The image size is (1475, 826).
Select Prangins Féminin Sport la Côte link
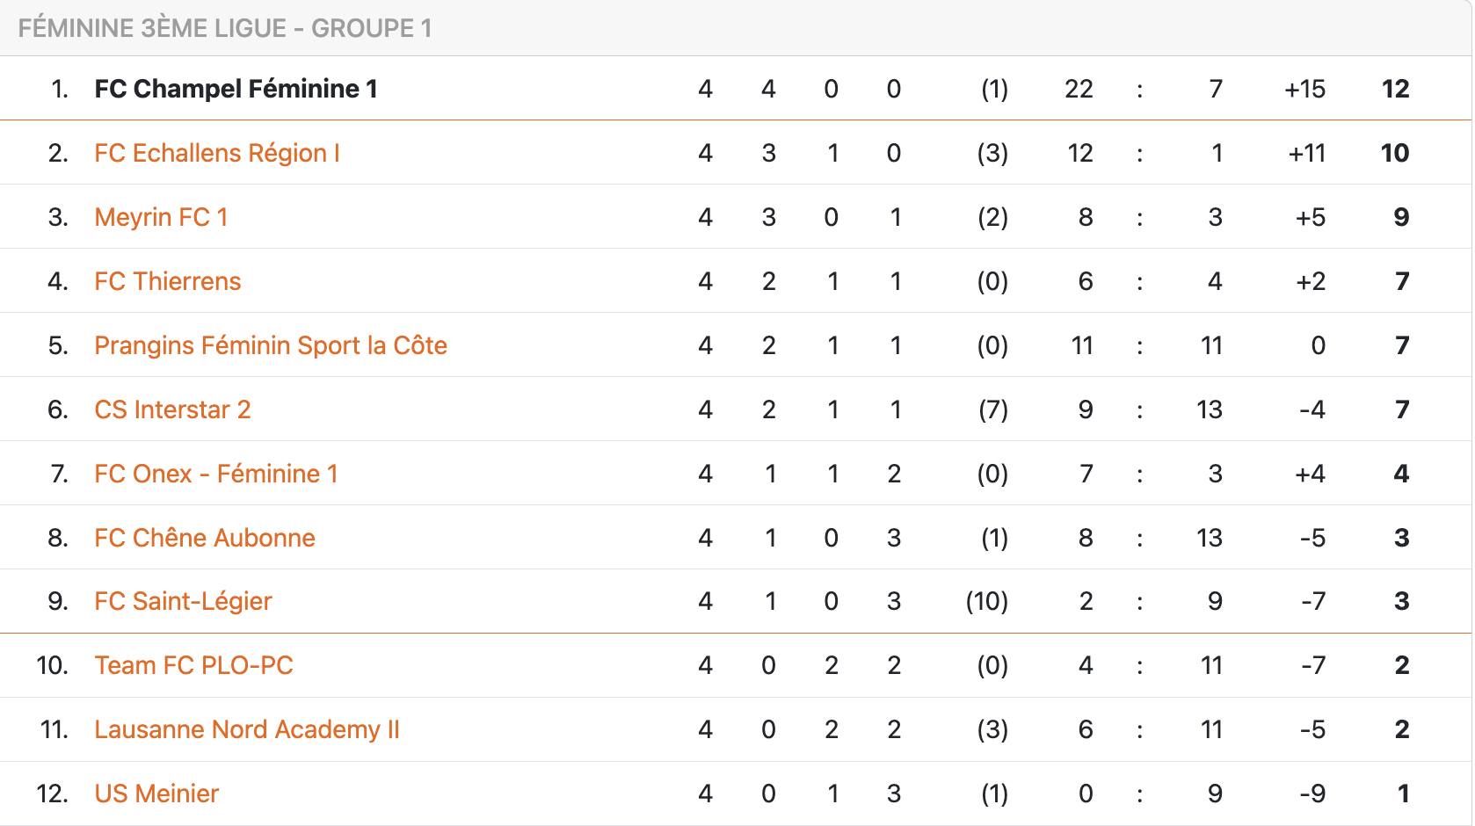pyautogui.click(x=271, y=345)
